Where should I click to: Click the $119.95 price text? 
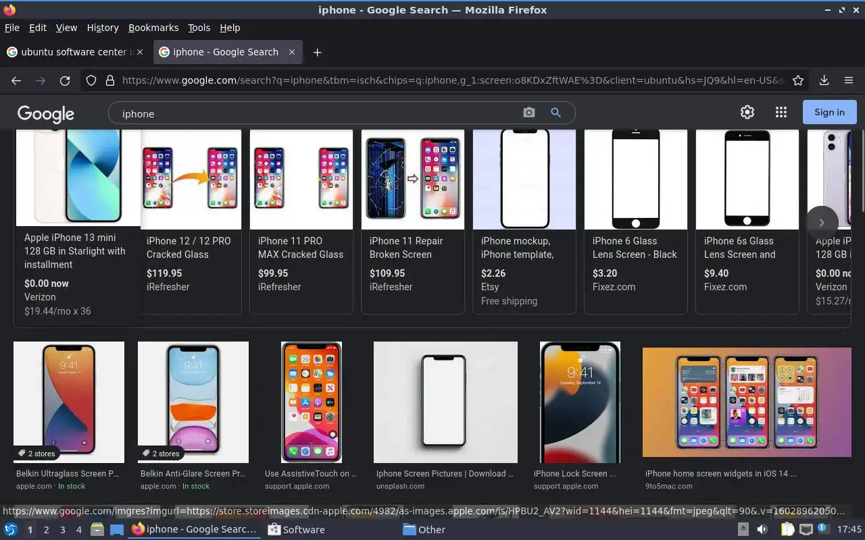point(164,273)
